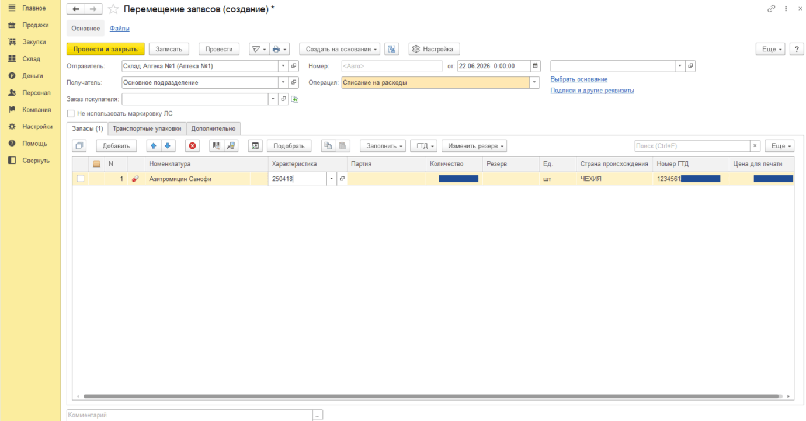Delete row with red cross icon
This screenshot has width=806, height=421.
click(x=192, y=146)
